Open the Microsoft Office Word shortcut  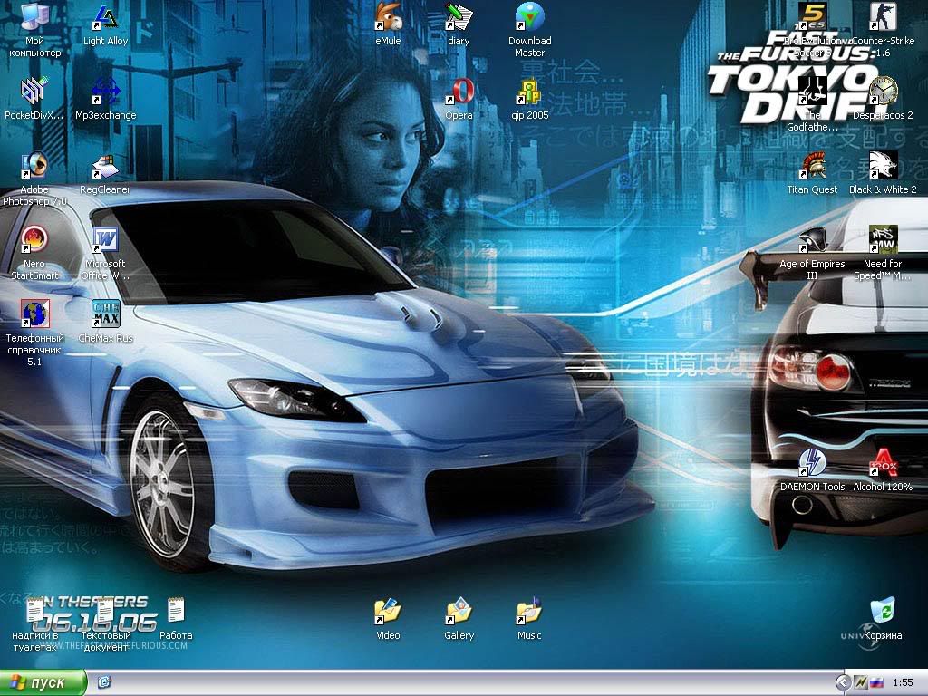(105, 239)
